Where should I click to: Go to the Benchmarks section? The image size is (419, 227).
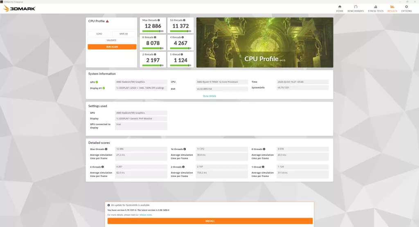[x=356, y=9]
